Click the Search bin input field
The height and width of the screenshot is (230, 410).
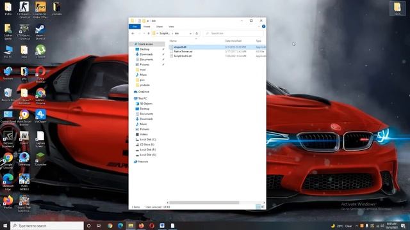233,33
